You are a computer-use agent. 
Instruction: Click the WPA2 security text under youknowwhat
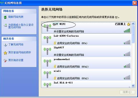pyautogui.click(x=73, y=67)
